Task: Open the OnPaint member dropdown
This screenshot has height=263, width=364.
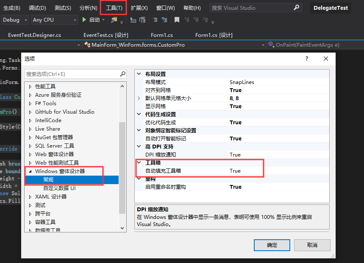Action: click(315, 45)
